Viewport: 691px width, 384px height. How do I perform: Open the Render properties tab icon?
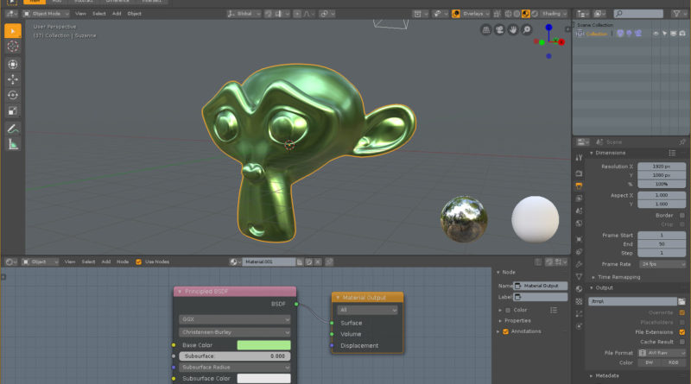pyautogui.click(x=579, y=173)
